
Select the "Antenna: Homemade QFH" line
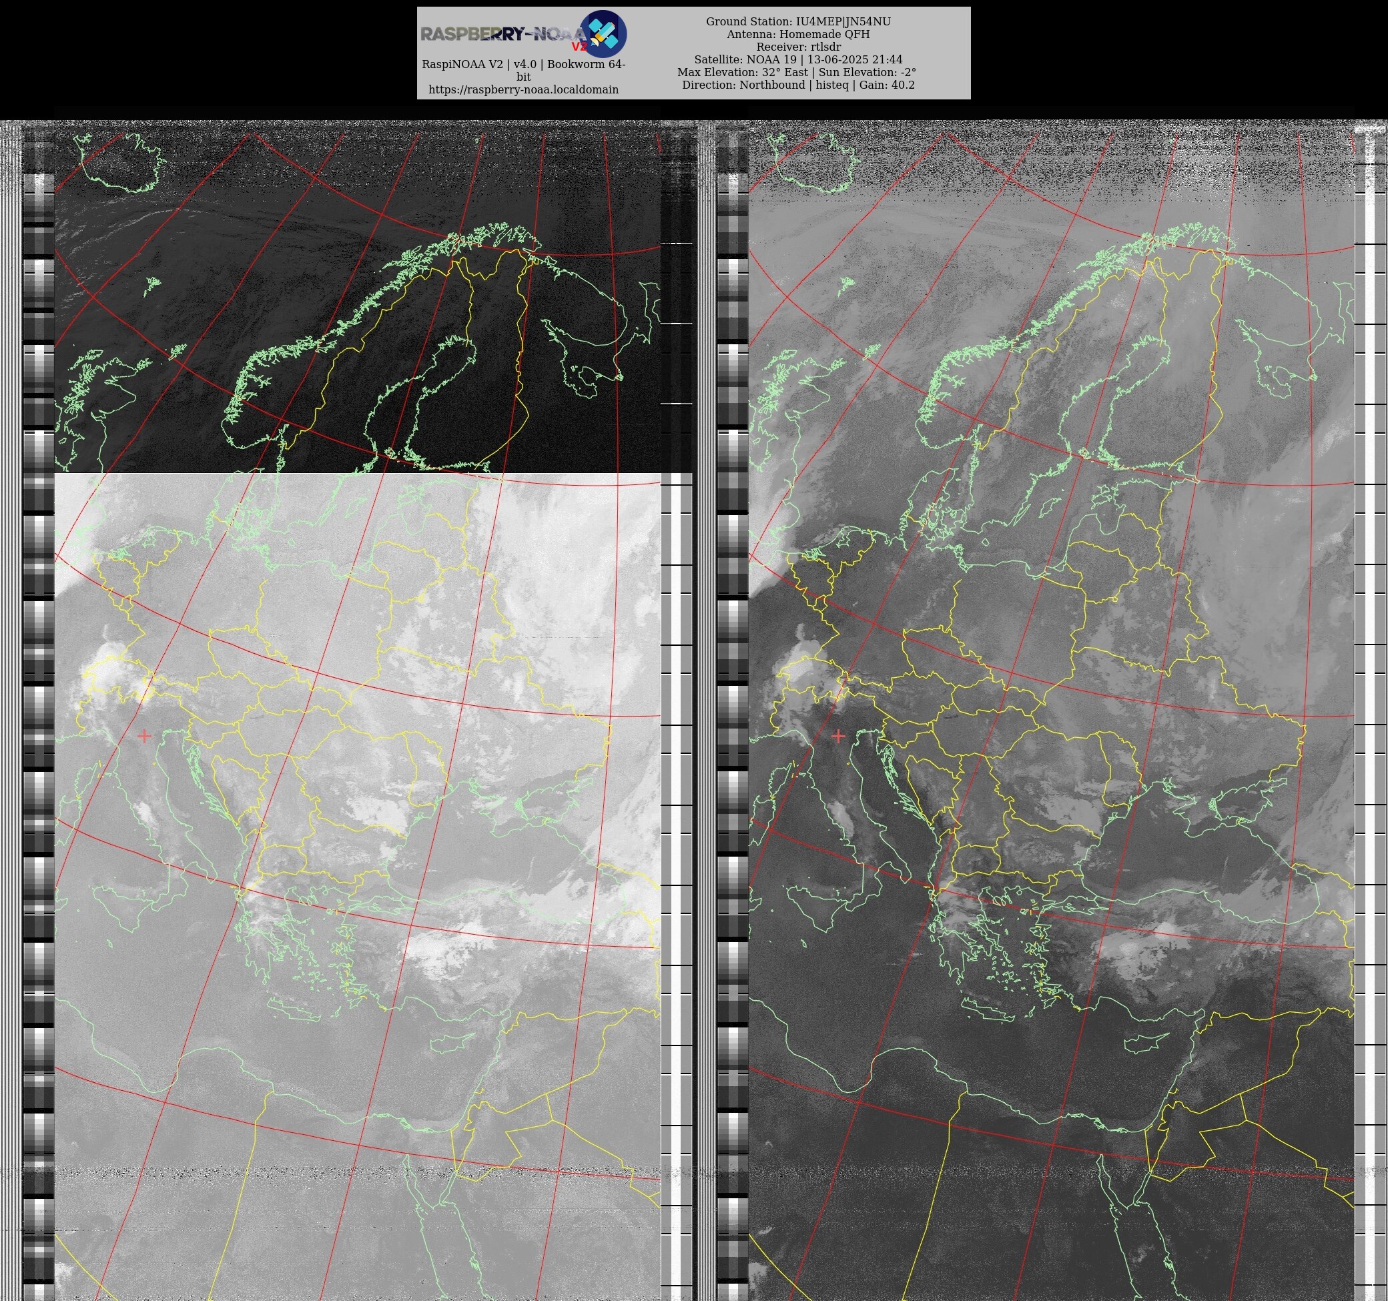(x=798, y=34)
